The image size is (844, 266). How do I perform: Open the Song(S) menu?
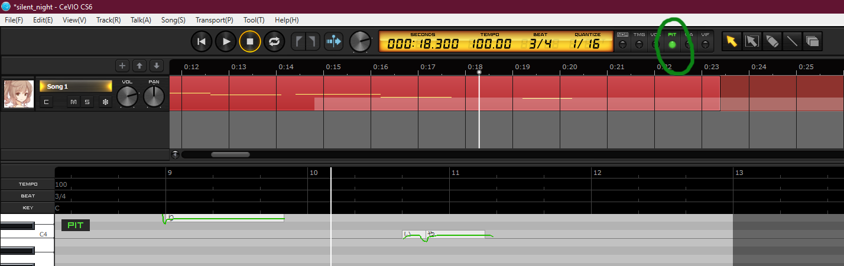pyautogui.click(x=173, y=20)
